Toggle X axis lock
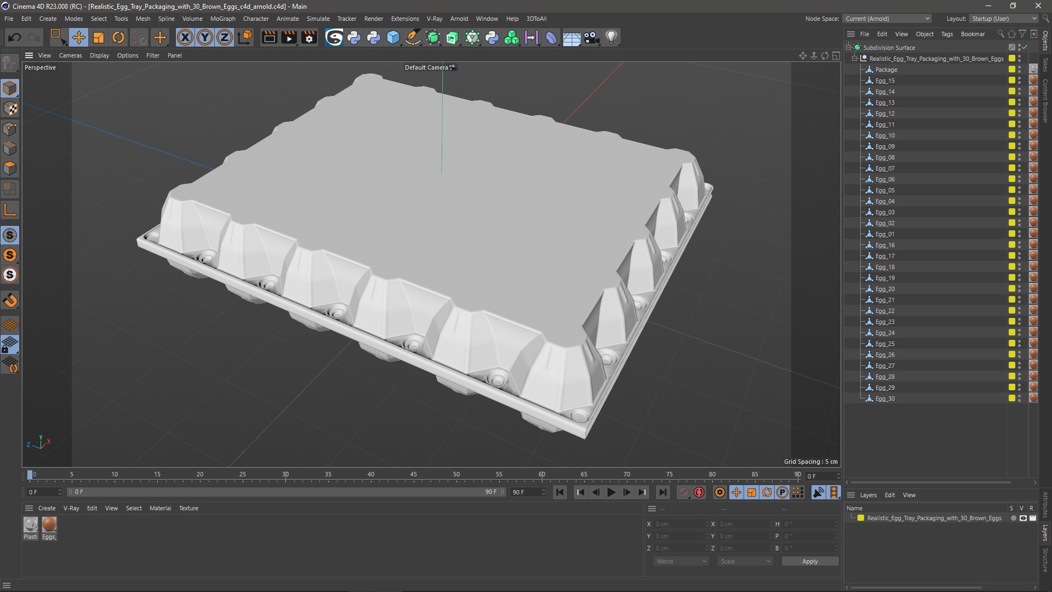 185,37
